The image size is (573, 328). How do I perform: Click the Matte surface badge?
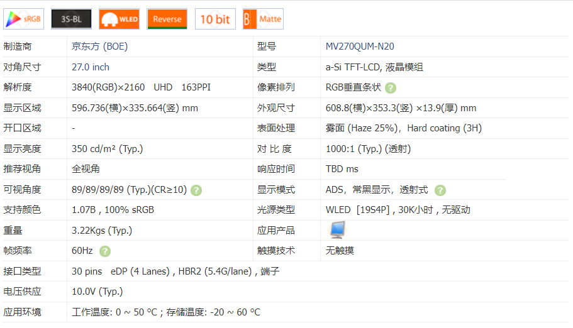[263, 19]
